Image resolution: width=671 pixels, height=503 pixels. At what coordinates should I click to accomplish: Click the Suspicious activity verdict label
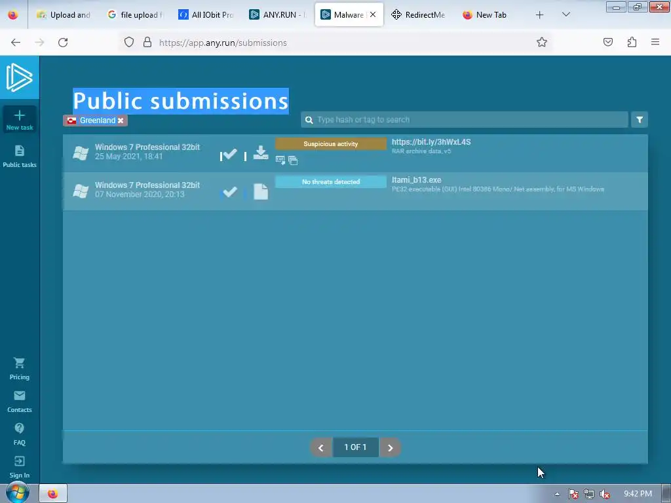point(331,143)
